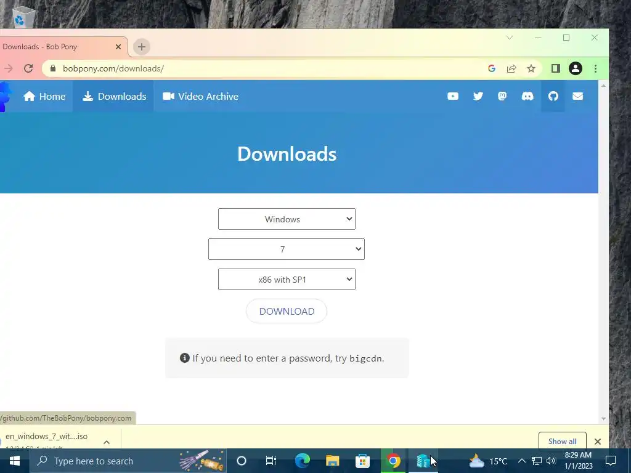Screen dimensions: 631x473
Task: Click the scrollbar up arrow
Action: [x=603, y=85]
